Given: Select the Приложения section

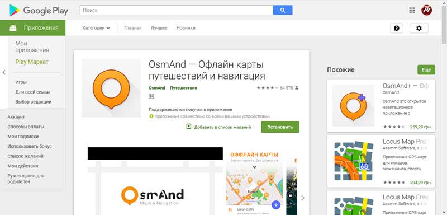Looking at the screenshot, I should (32, 27).
